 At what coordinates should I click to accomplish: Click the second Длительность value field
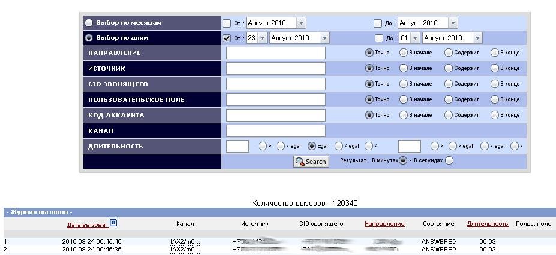(x=410, y=147)
